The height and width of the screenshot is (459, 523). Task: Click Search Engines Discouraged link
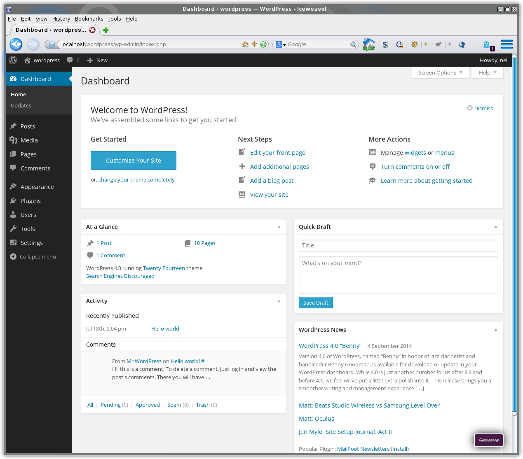click(120, 276)
